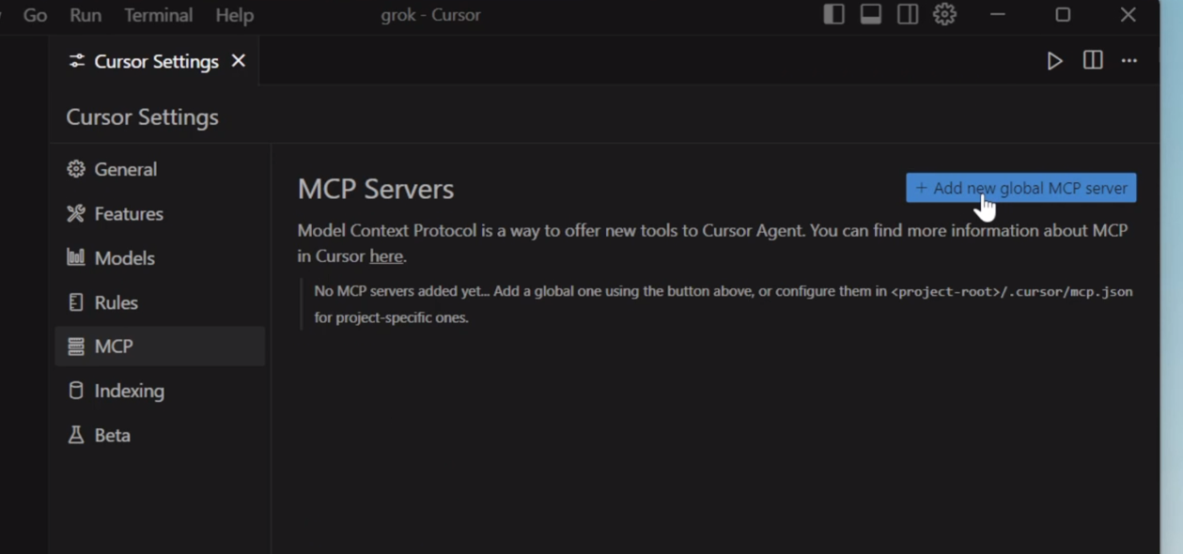The image size is (1183, 554).
Task: Select the MCP settings section
Action: click(x=160, y=346)
